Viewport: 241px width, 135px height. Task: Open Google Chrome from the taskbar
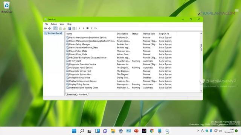152,131
